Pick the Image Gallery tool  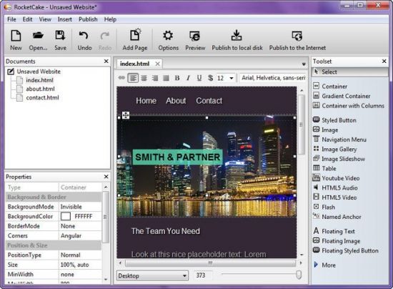click(x=335, y=149)
